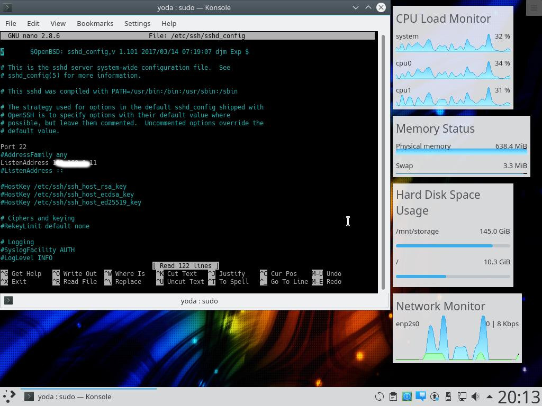Open the software updates tray icon
542x406 pixels.
pos(435,396)
